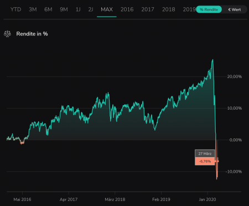Image resolution: width=249 pixels, height=206 pixels.
Task: Select the MAX range tab
Action: tap(107, 9)
